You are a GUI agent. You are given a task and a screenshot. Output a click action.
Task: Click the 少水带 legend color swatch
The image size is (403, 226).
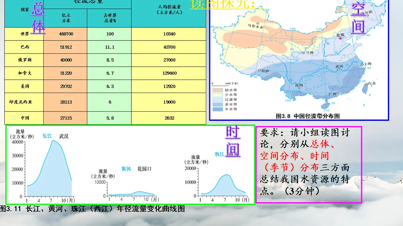click(217, 95)
